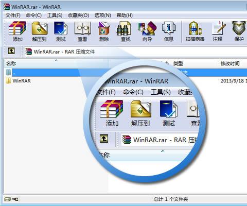Show archive 信息 (Info)
The width and height of the screenshot is (247, 206).
tap(169, 31)
